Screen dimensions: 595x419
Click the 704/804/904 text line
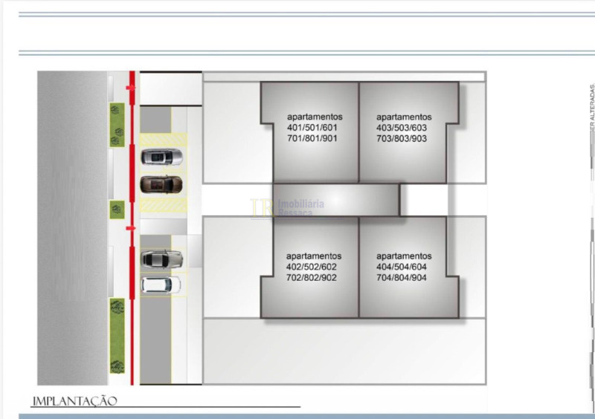[402, 277]
